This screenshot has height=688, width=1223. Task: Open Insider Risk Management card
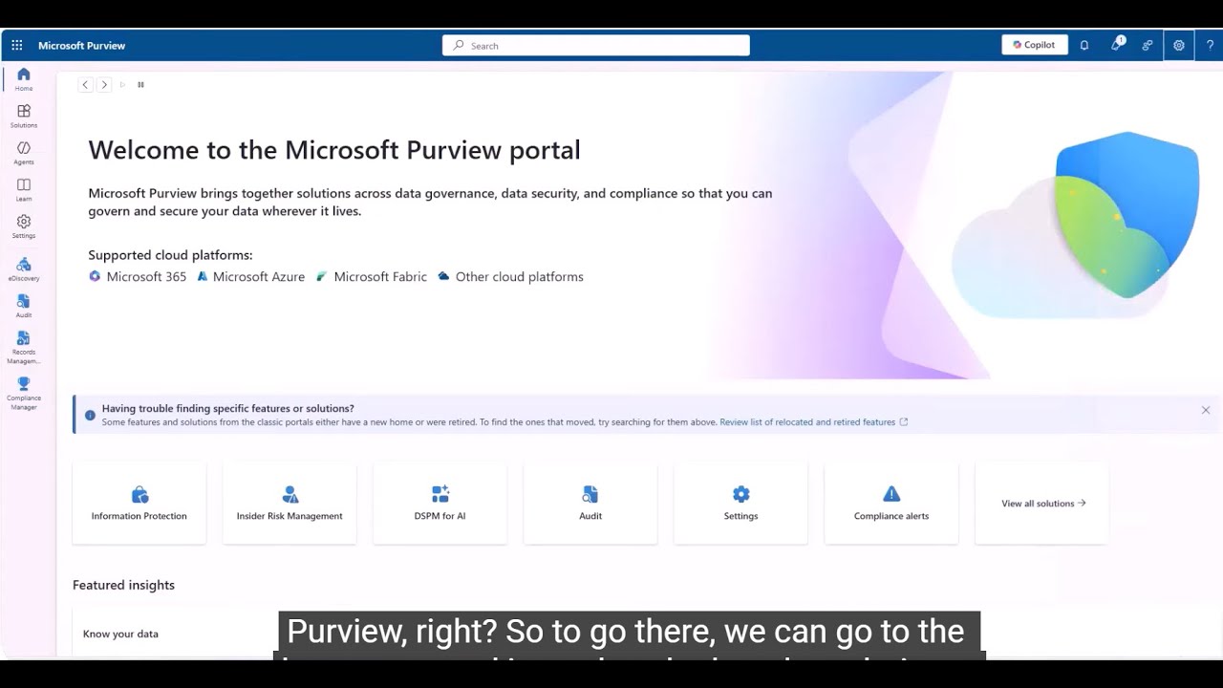(290, 504)
